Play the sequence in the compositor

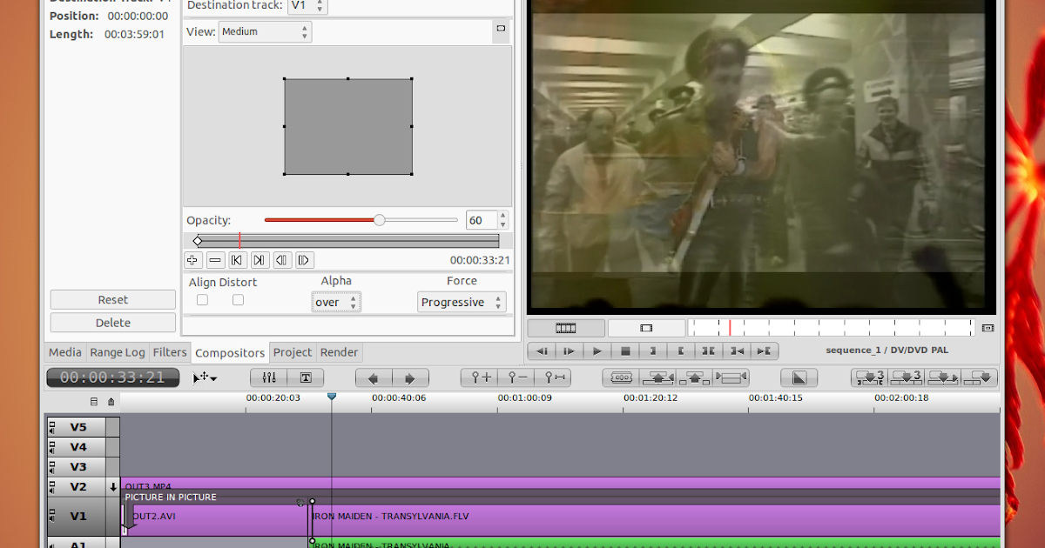597,351
